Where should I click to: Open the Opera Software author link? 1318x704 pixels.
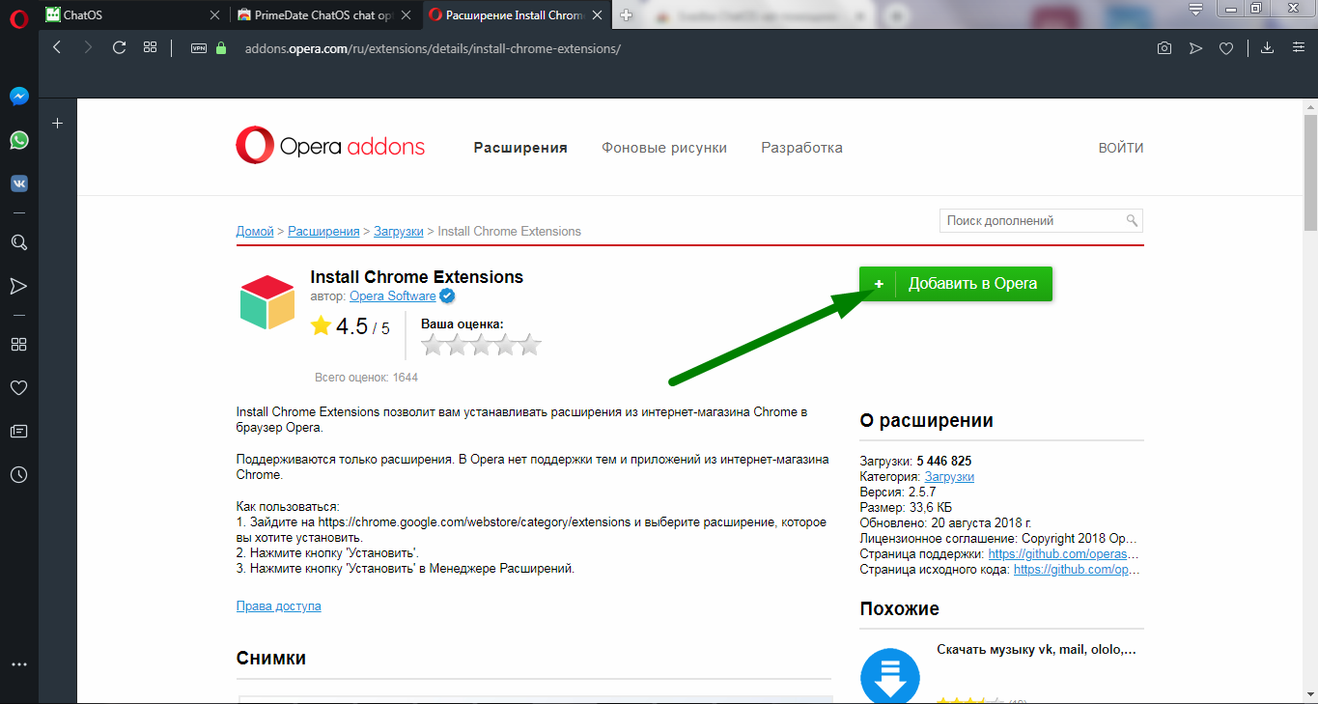tap(393, 296)
